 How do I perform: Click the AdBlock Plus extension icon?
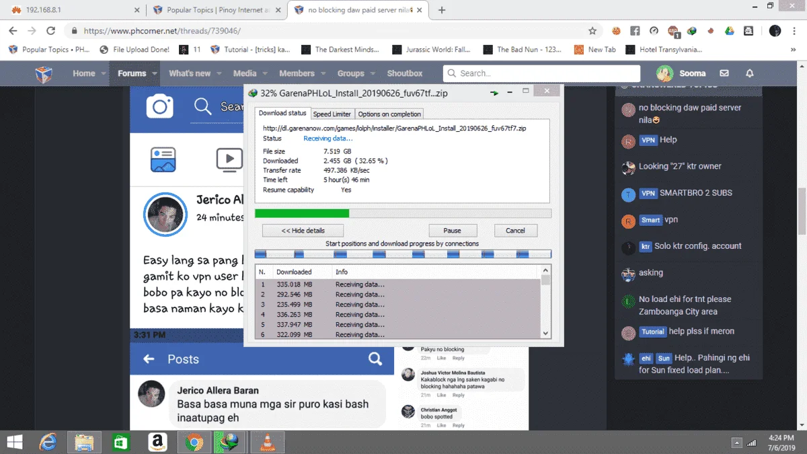673,31
